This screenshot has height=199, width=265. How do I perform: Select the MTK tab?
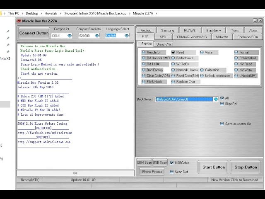[x=145, y=36]
